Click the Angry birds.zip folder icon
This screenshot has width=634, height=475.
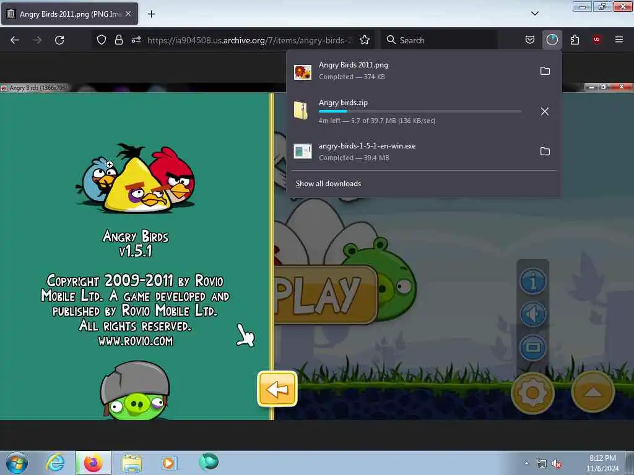301,110
